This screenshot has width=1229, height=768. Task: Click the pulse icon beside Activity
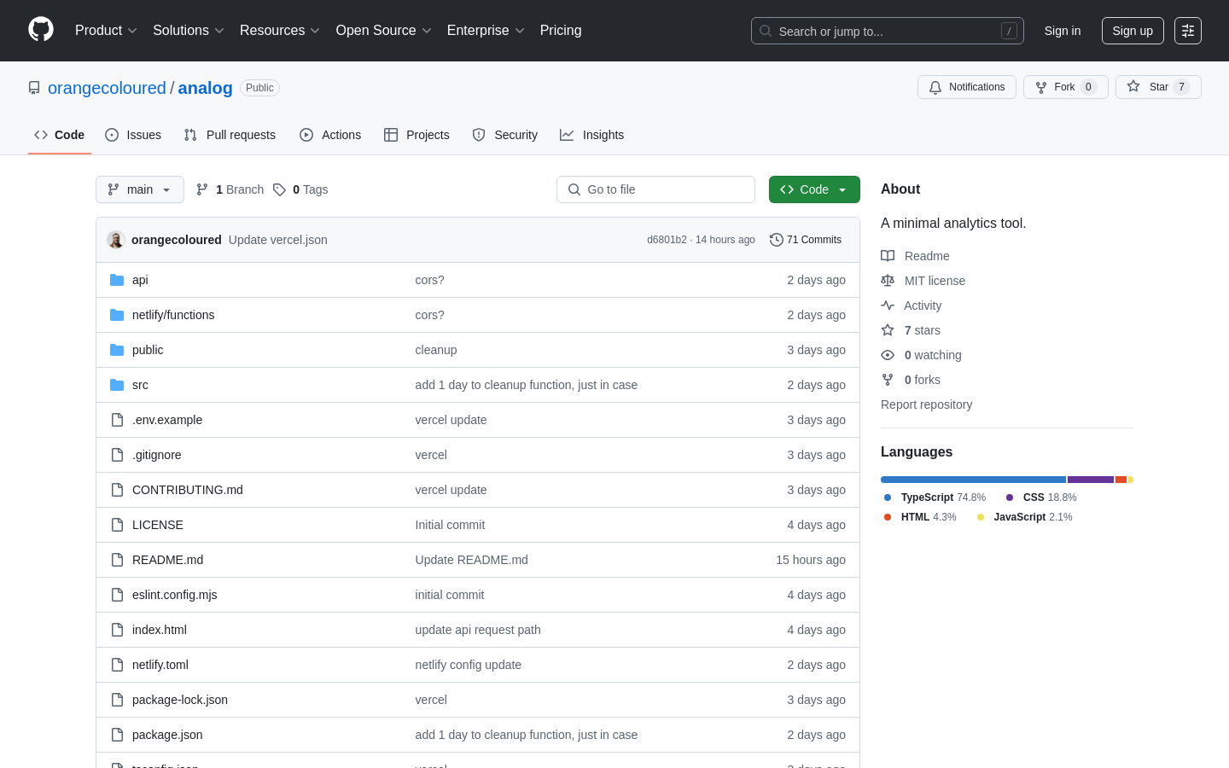coord(888,305)
